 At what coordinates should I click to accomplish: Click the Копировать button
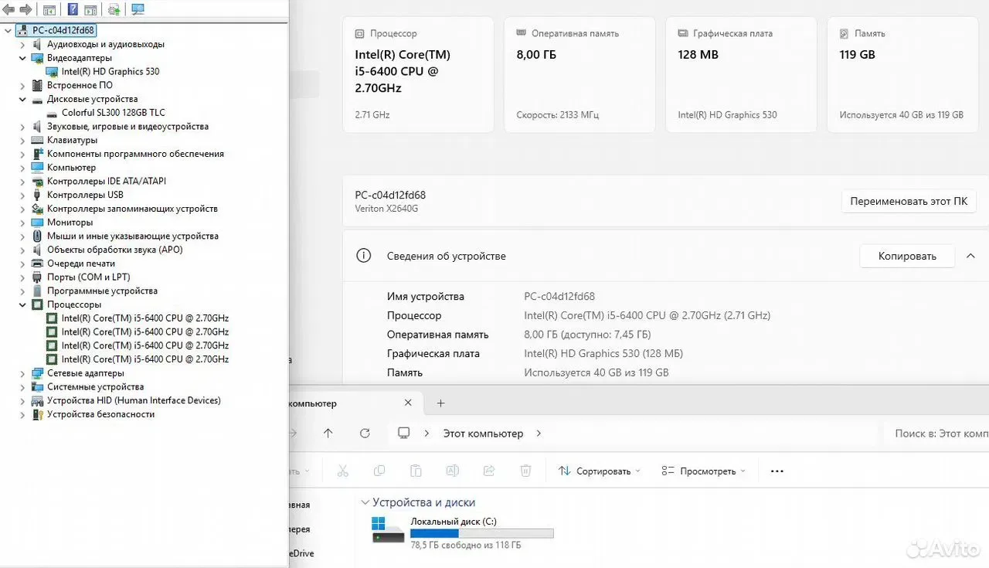907,256
